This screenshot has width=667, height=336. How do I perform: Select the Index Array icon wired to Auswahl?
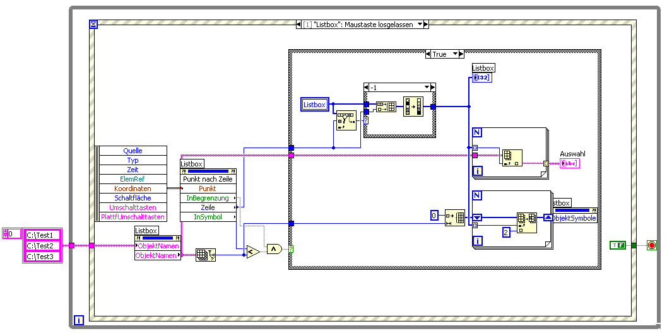[512, 158]
